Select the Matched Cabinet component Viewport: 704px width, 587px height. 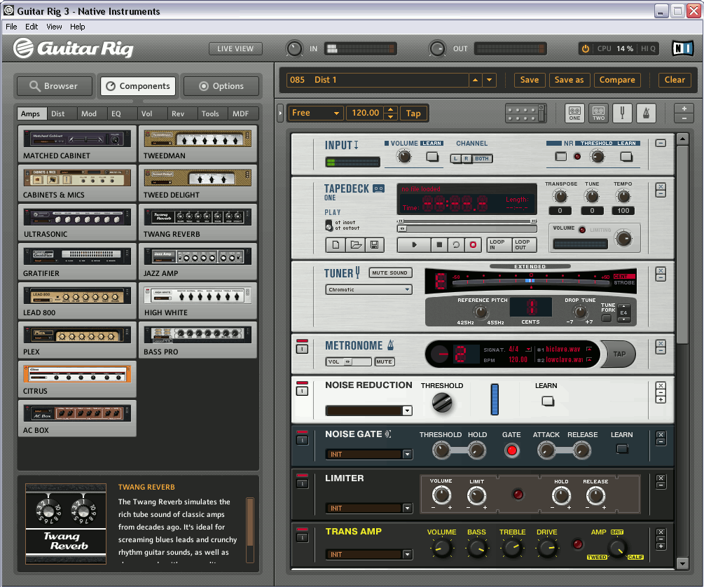click(x=77, y=144)
